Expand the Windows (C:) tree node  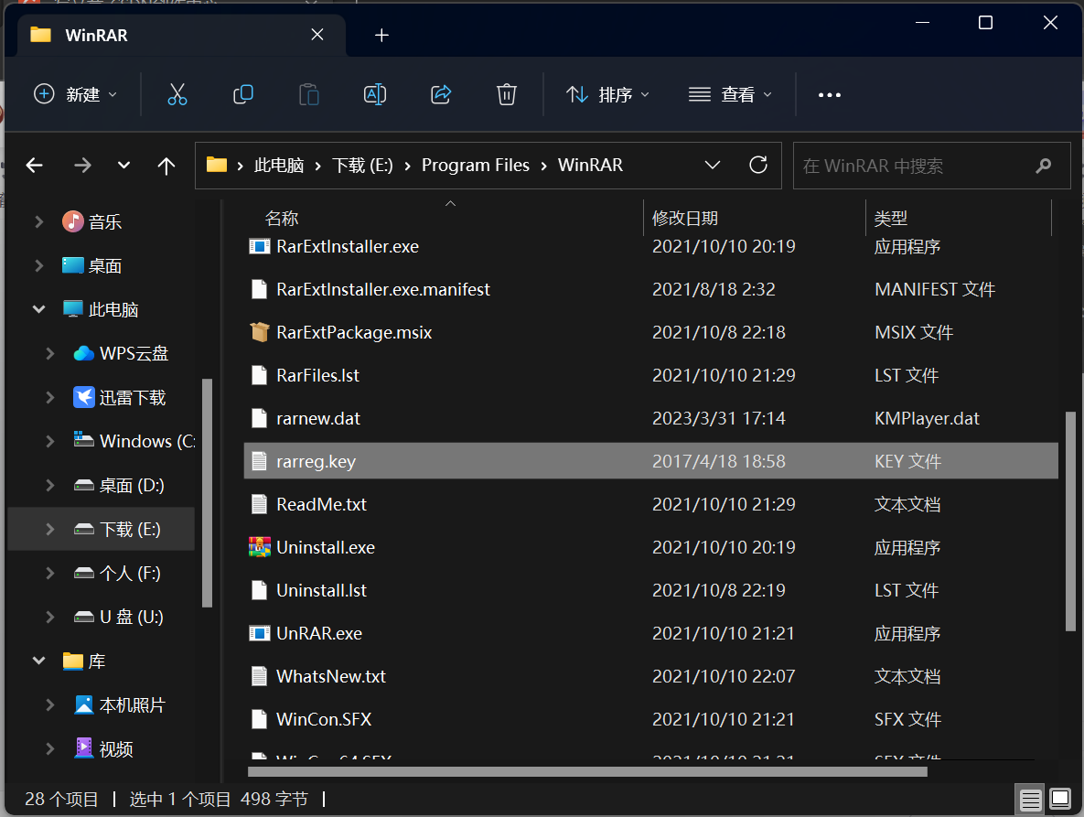click(x=49, y=441)
